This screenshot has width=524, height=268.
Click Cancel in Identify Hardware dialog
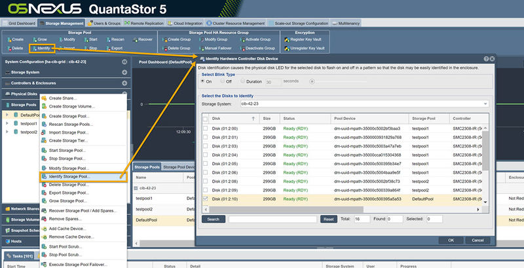click(x=477, y=240)
